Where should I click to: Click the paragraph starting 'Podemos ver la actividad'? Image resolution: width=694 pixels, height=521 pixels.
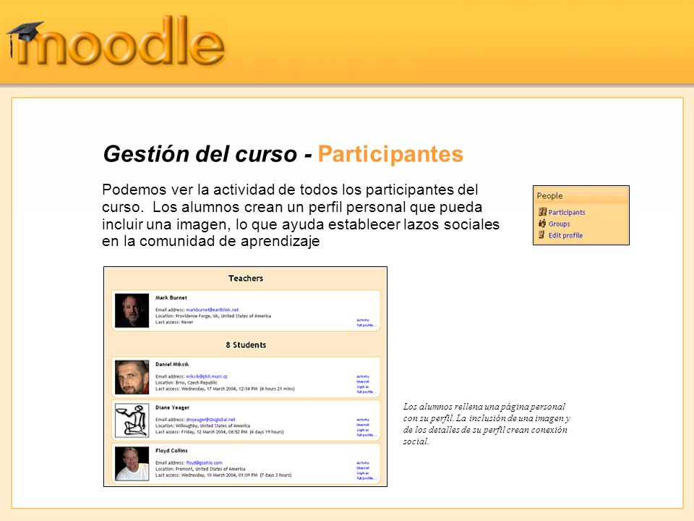pyautogui.click(x=301, y=216)
